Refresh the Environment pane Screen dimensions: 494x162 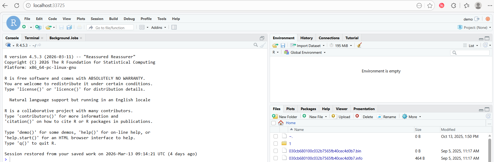coord(485,45)
